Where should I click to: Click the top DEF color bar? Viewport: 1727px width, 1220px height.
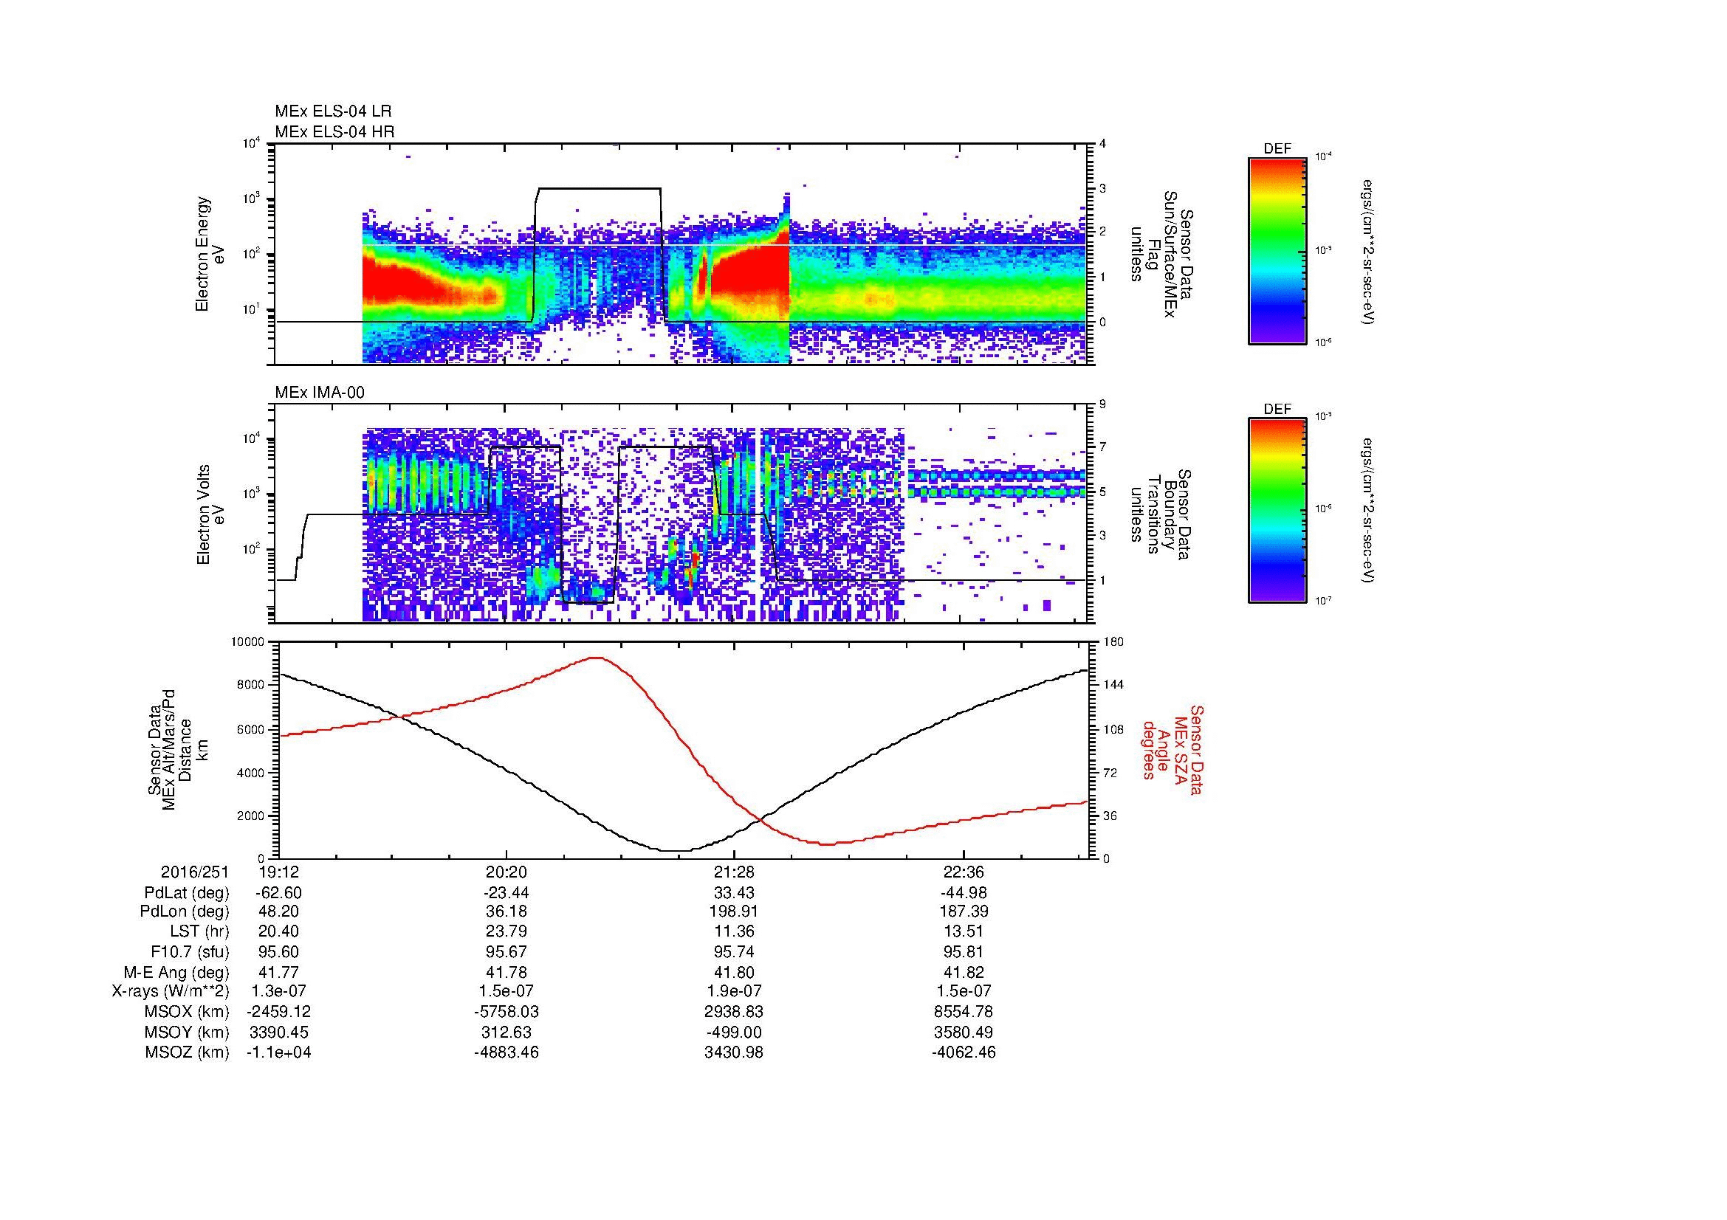[x=1277, y=250]
